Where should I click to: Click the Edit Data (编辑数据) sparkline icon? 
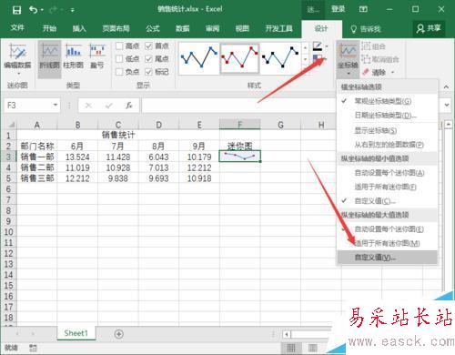click(17, 51)
